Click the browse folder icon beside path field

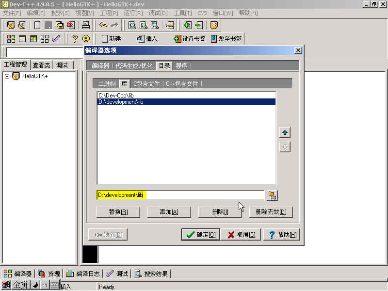click(x=272, y=195)
